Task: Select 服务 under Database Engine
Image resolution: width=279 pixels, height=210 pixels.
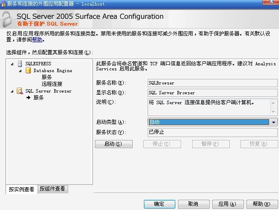Action: [47, 77]
